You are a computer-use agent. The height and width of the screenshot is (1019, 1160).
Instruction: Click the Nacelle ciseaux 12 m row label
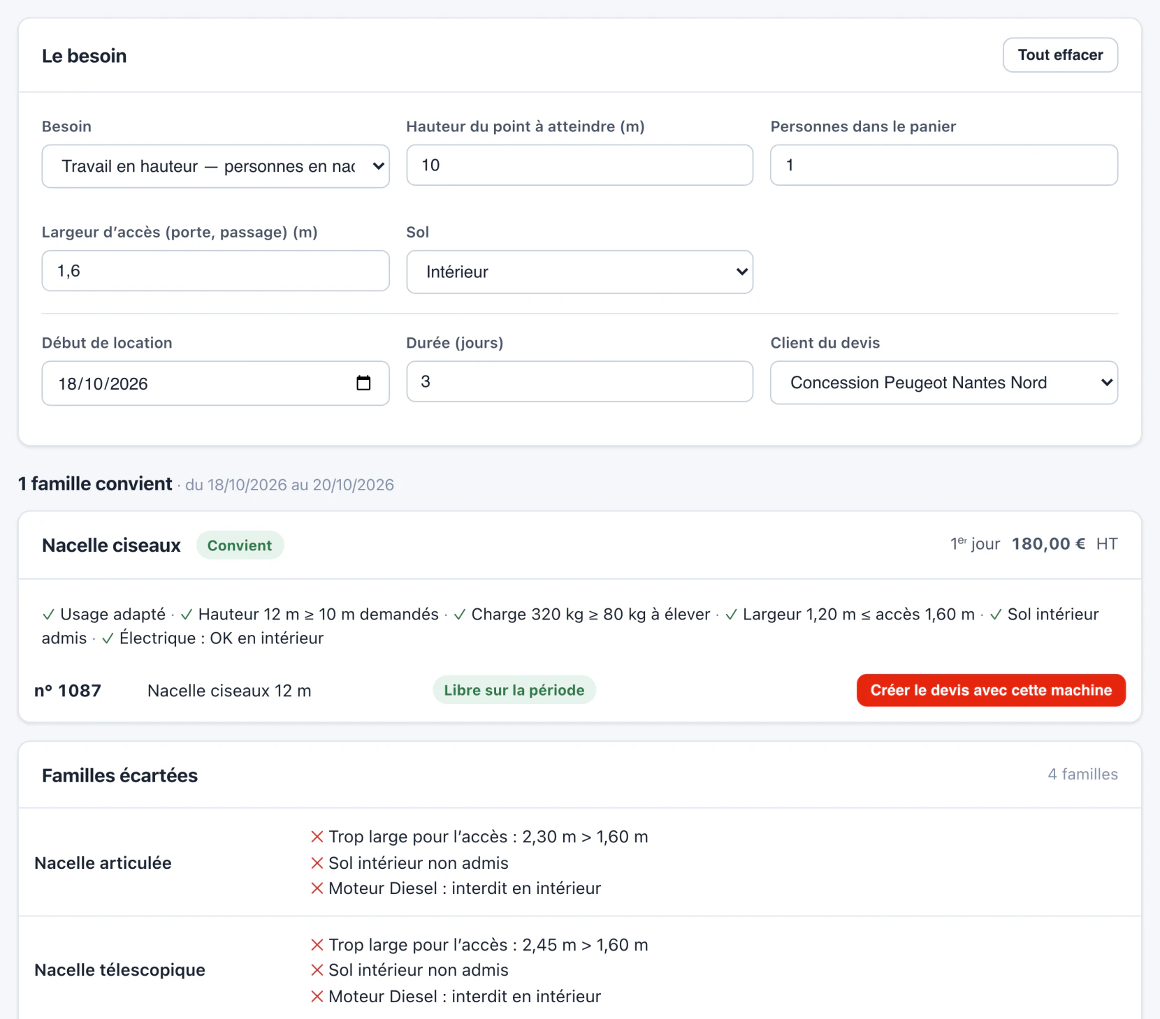point(229,691)
